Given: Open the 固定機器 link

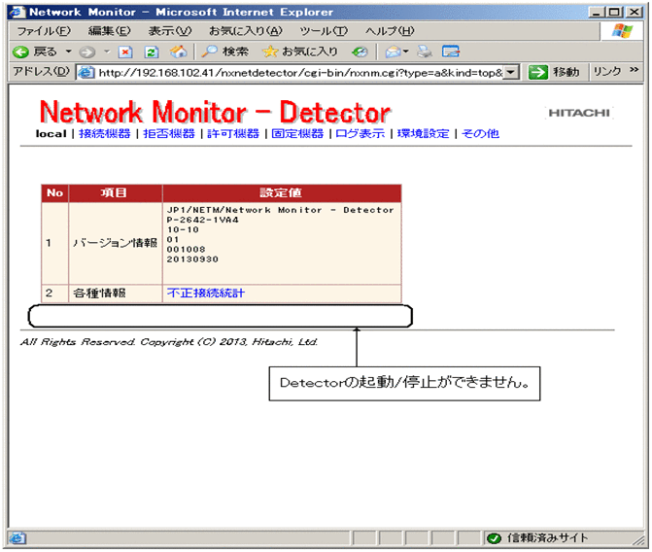Looking at the screenshot, I should 297,134.
